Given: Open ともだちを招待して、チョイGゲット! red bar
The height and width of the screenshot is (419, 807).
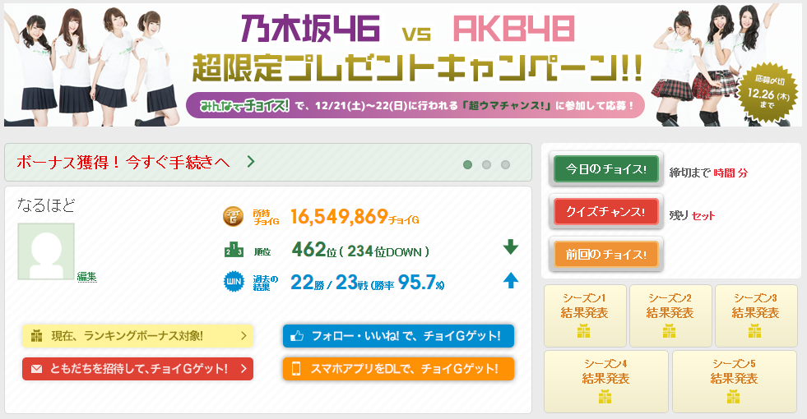Looking at the screenshot, I should (138, 369).
